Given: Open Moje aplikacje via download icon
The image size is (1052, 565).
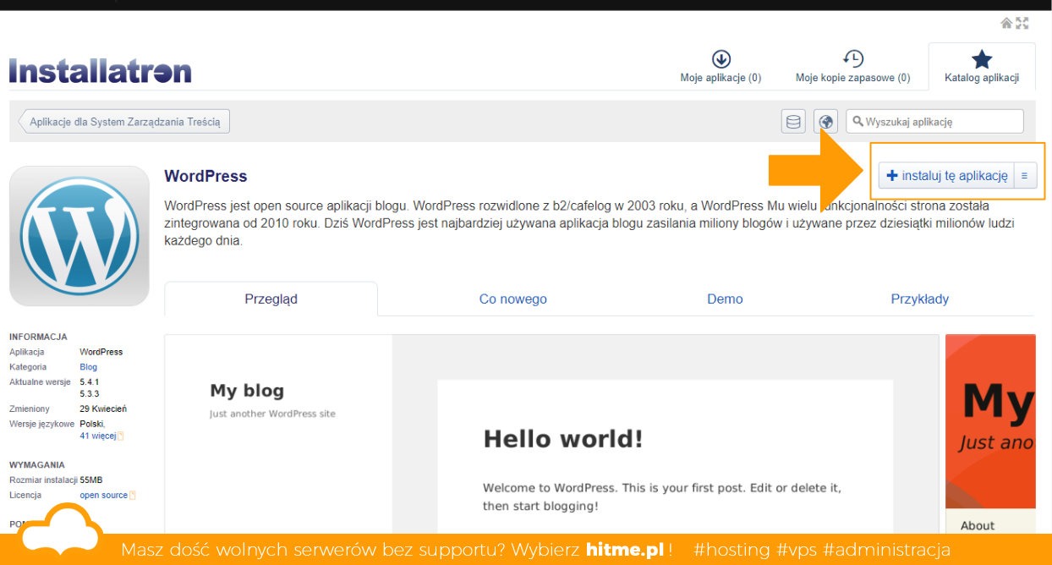Looking at the screenshot, I should [721, 59].
